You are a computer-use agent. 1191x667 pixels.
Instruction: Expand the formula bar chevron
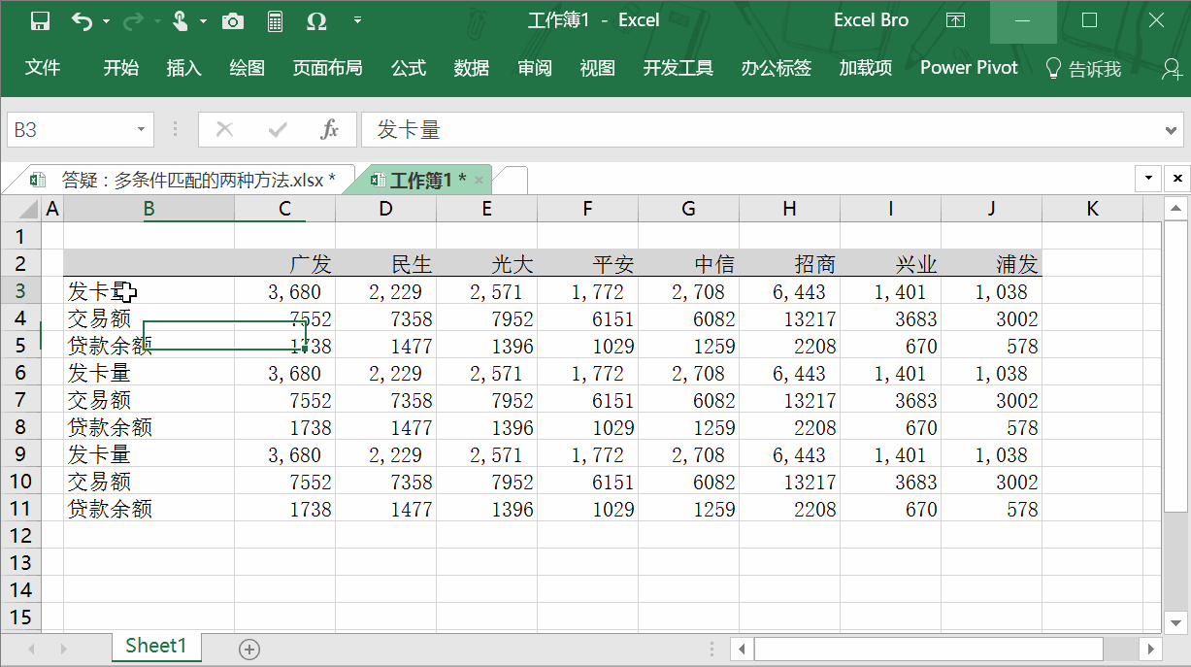click(1173, 130)
